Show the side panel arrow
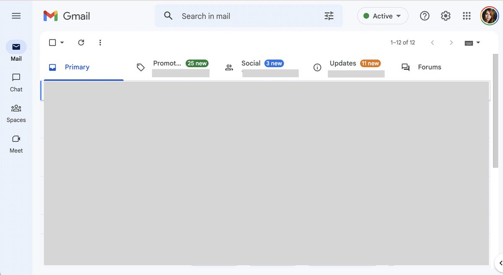This screenshot has height=275, width=503. click(x=500, y=263)
